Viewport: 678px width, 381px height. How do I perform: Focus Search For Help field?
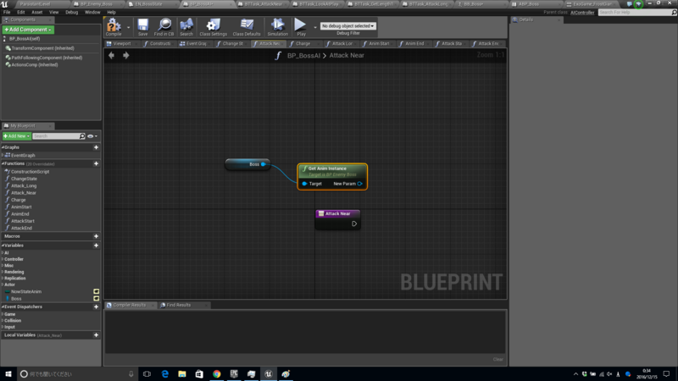(x=634, y=13)
